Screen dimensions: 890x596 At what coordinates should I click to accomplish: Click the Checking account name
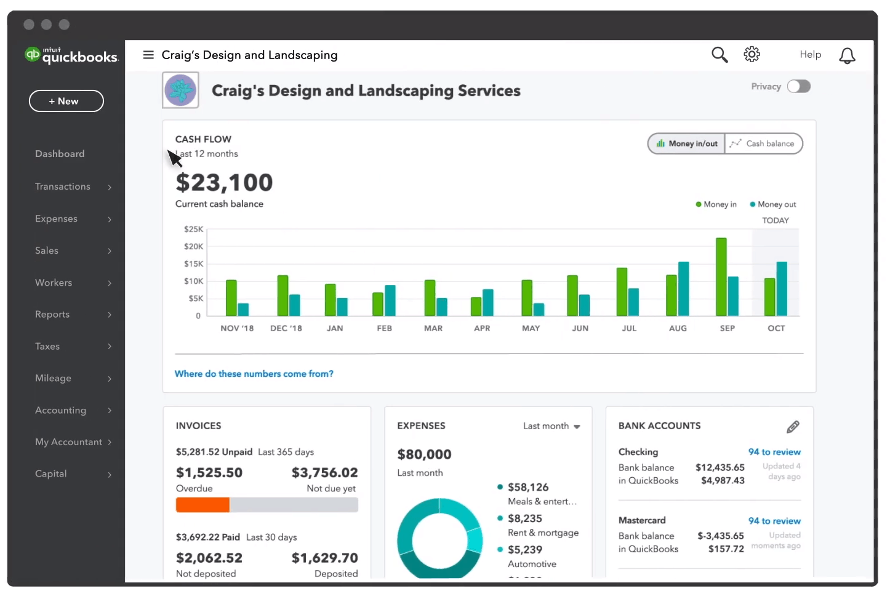pyautogui.click(x=638, y=452)
